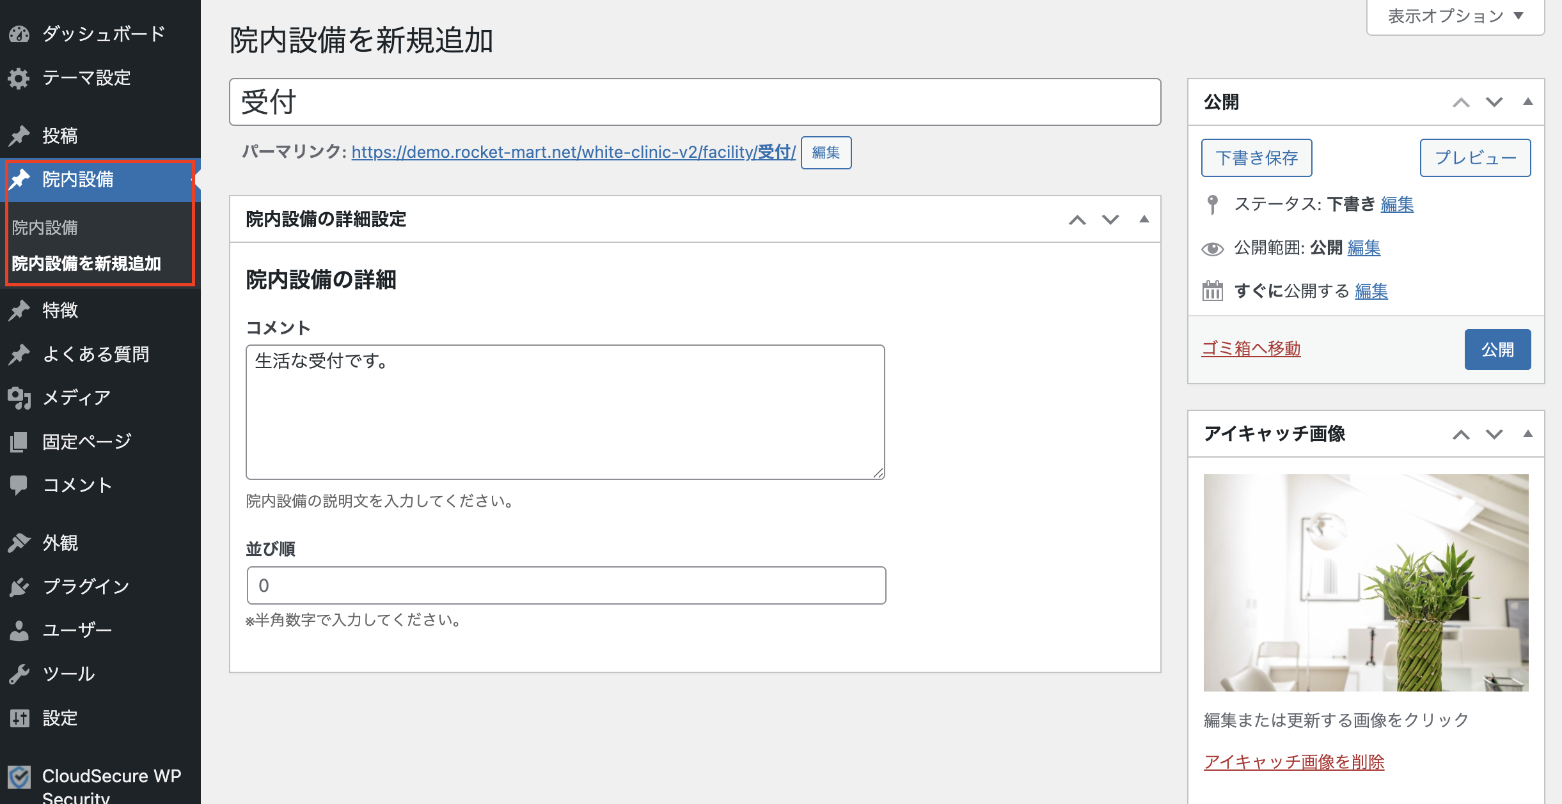This screenshot has width=1562, height=804.
Task: Click the テーマ設定 gear icon
Action: tap(19, 78)
